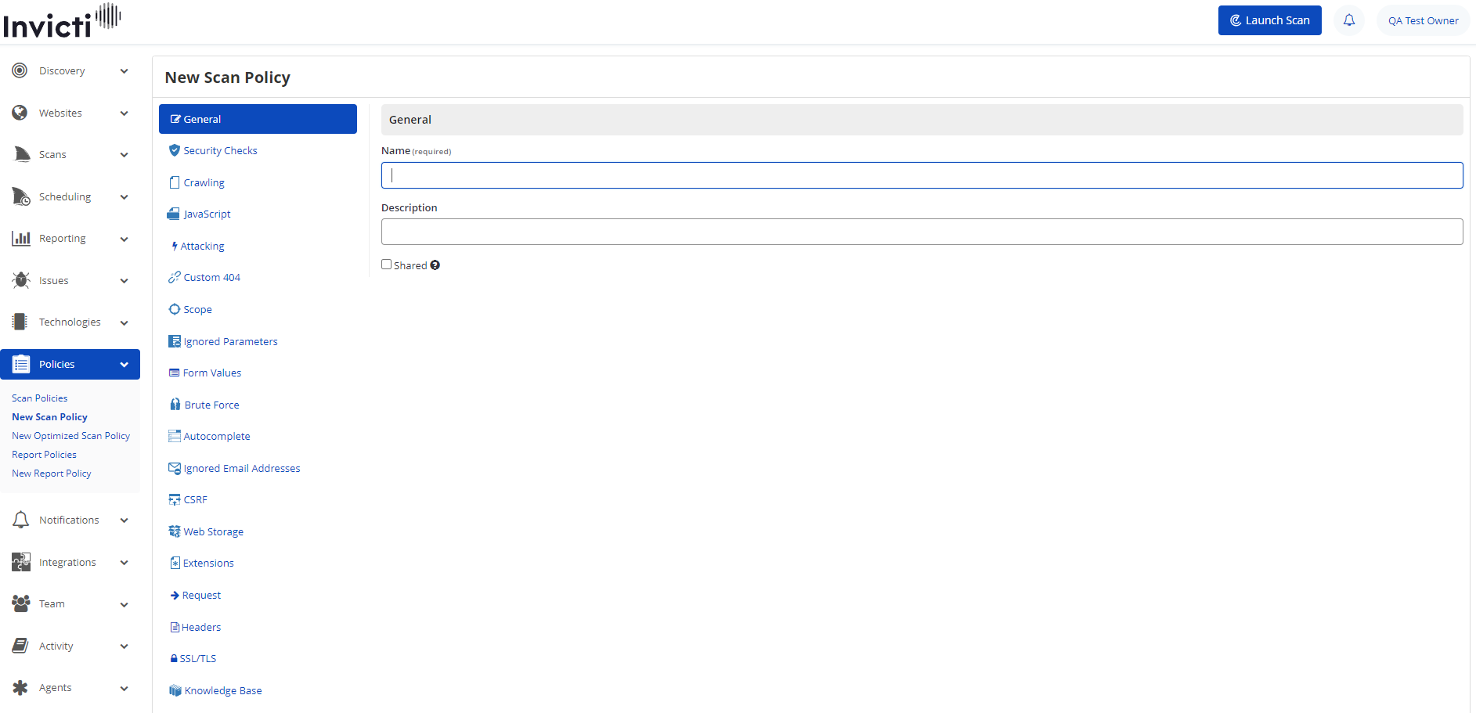Expand the Team menu chevron
The height and width of the screenshot is (713, 1476).
pyautogui.click(x=124, y=604)
